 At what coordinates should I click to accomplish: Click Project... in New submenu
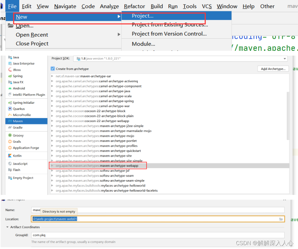click(x=176, y=16)
